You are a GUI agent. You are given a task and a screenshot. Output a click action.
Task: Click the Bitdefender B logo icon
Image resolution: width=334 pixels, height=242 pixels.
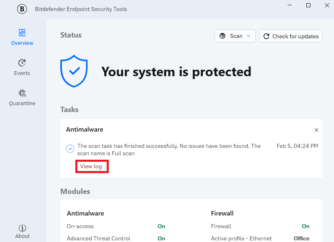pos(22,9)
